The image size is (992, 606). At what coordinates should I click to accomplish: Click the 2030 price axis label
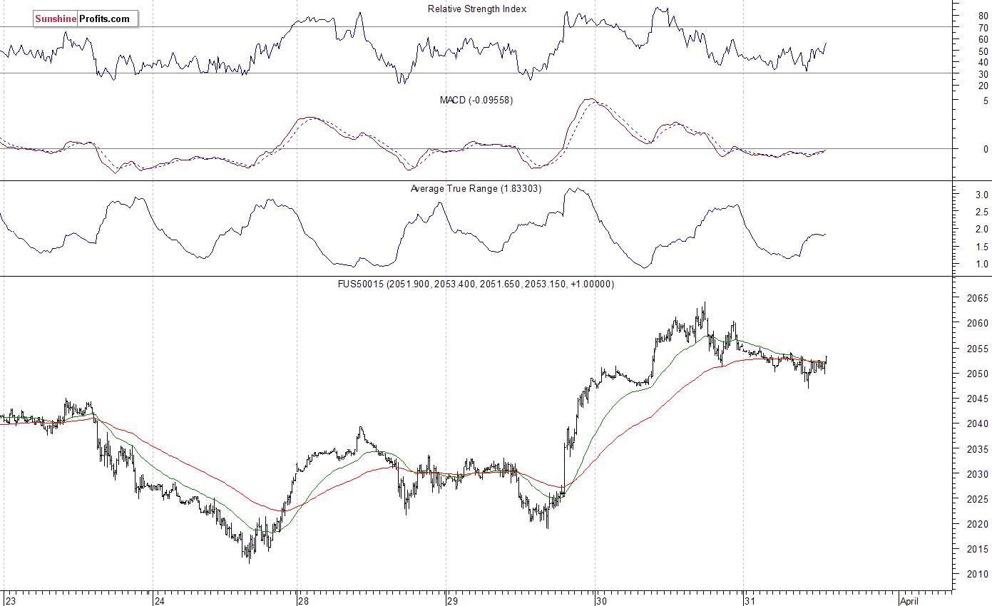tap(978, 474)
